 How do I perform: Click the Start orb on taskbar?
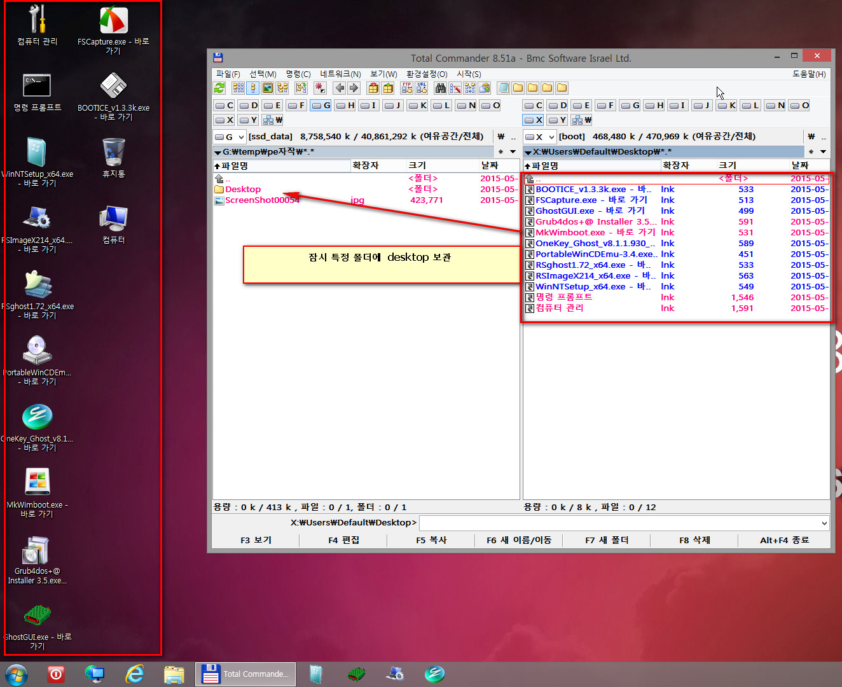16,674
